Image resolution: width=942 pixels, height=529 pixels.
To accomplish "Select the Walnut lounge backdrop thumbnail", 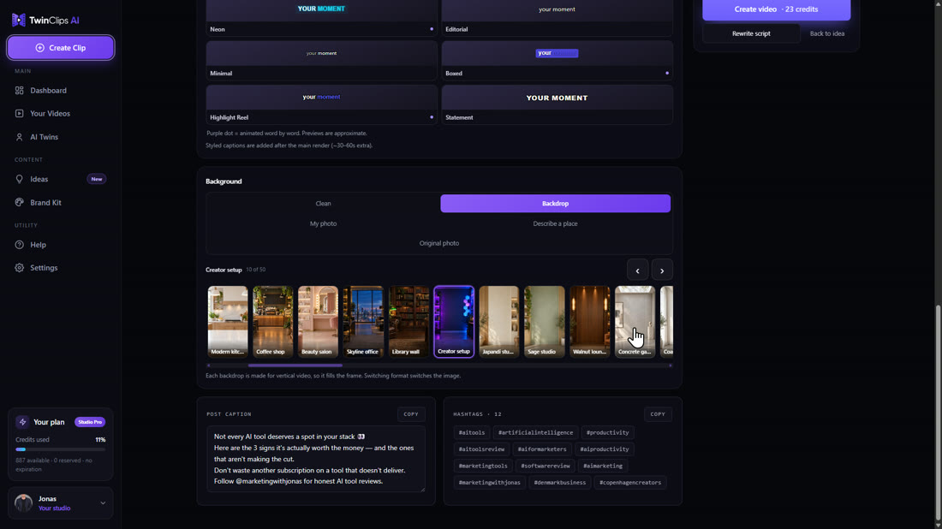I will click(x=589, y=321).
